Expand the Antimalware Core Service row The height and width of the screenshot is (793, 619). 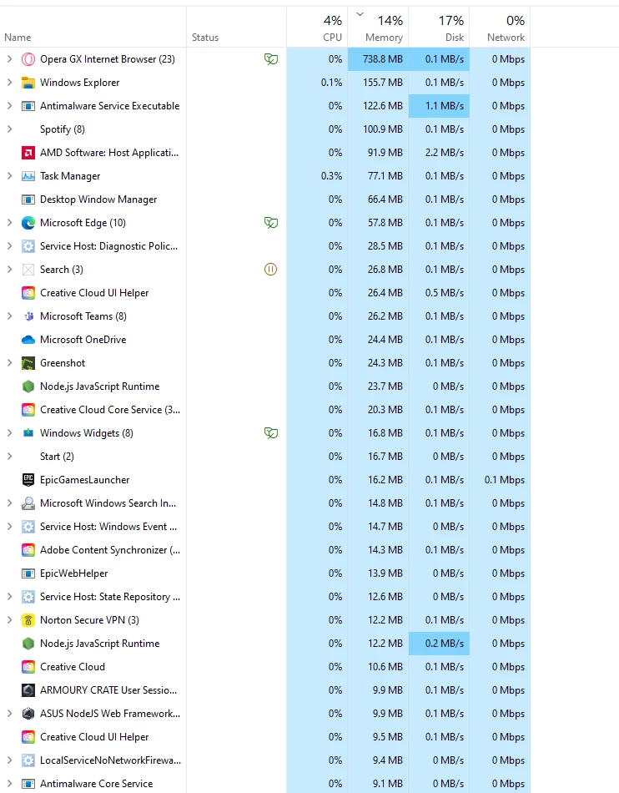pyautogui.click(x=9, y=783)
